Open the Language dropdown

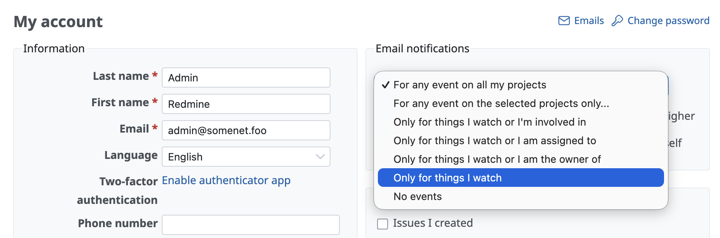[246, 157]
